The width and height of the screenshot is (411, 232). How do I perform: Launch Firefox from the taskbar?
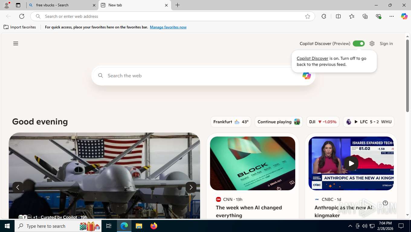(154, 226)
